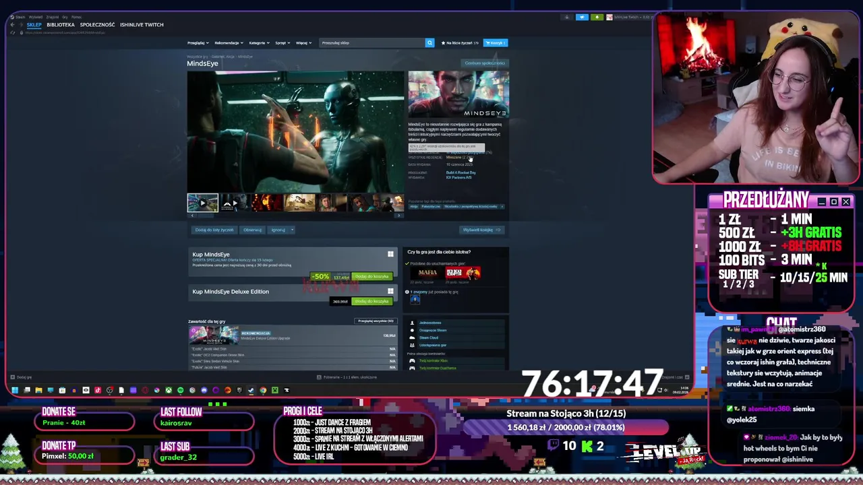Click friend avatar who owns the game
The width and height of the screenshot is (863, 485).
[x=415, y=300]
